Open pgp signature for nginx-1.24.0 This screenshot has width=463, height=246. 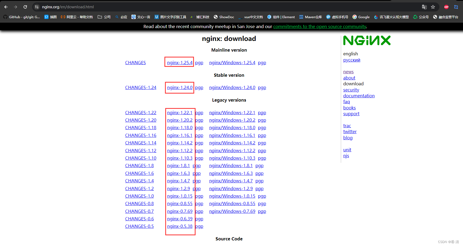point(199,88)
